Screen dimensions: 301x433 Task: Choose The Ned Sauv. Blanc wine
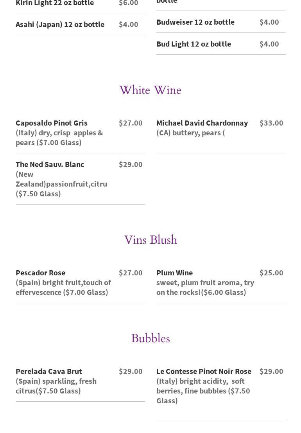[x=50, y=164]
